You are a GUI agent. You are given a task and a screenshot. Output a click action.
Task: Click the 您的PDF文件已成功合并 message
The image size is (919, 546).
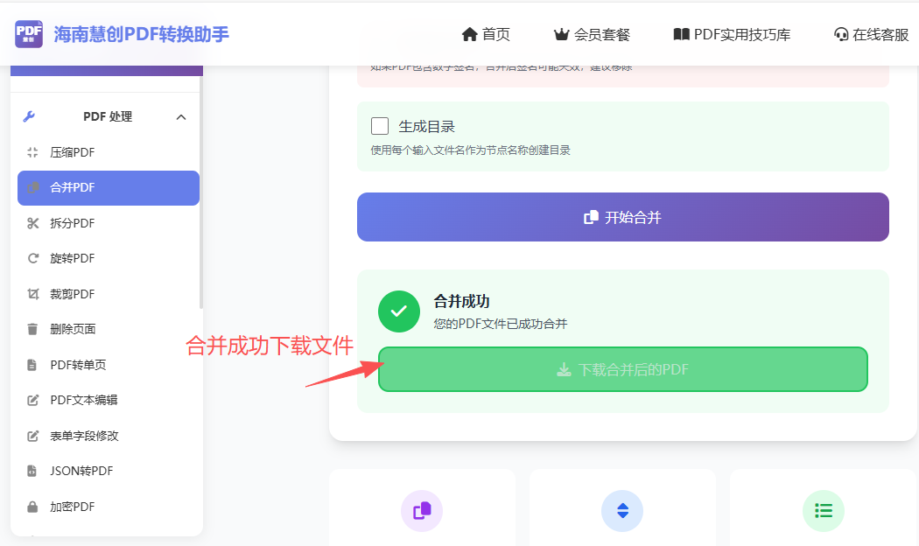(x=501, y=324)
